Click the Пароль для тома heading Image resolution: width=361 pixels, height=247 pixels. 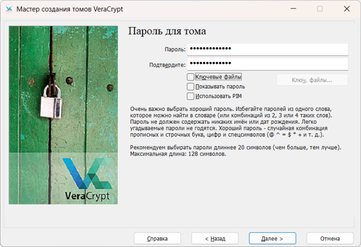click(x=167, y=31)
